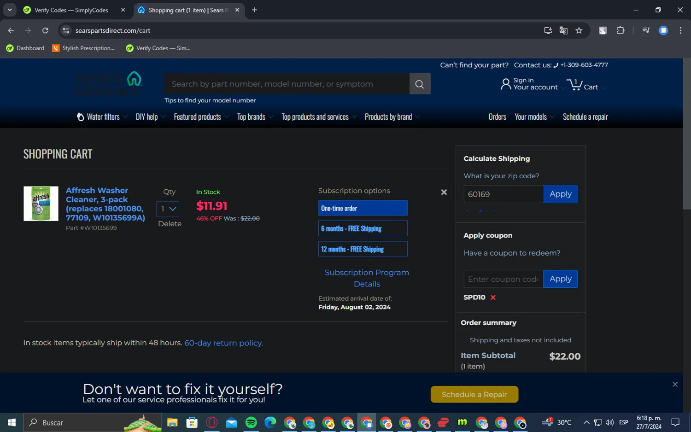Click the Sears PartsDirect logo
691x432 pixels.
click(x=109, y=83)
